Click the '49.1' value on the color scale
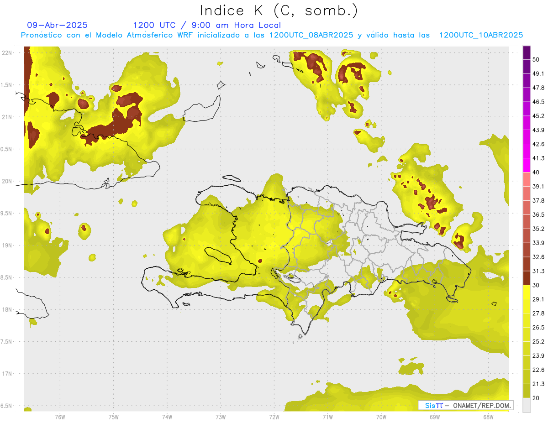This screenshot has height=423, width=548. pos(538,73)
